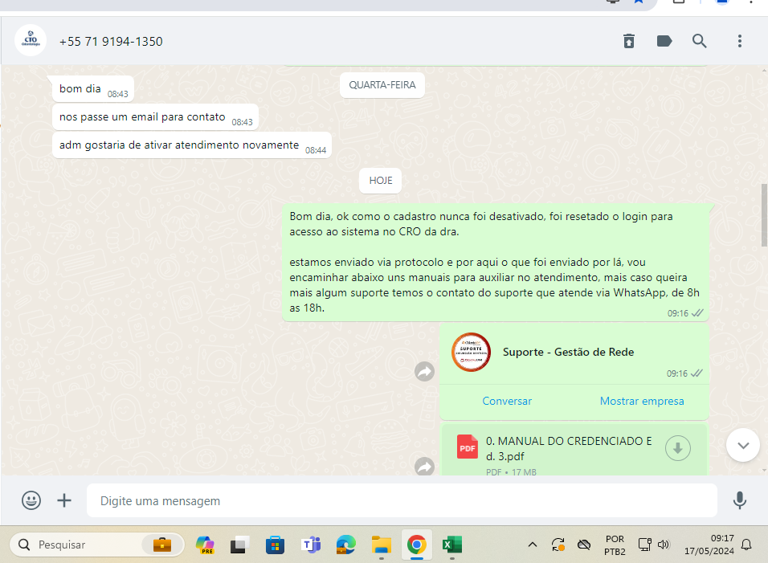Show hidden system tray icons

click(533, 545)
